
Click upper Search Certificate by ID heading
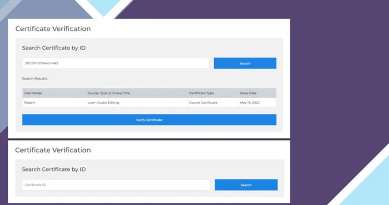tap(54, 48)
